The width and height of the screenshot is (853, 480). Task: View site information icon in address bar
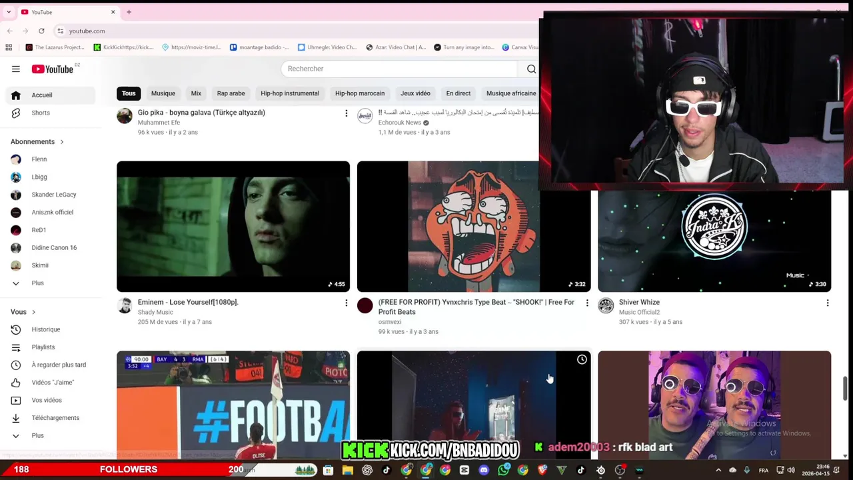pos(60,31)
